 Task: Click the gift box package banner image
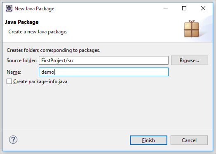tap(192, 29)
